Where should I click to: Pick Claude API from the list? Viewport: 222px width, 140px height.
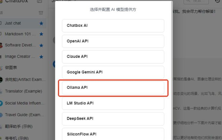[113, 57]
